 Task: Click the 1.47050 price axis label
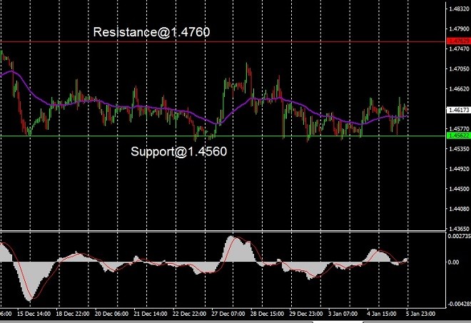tap(459, 68)
